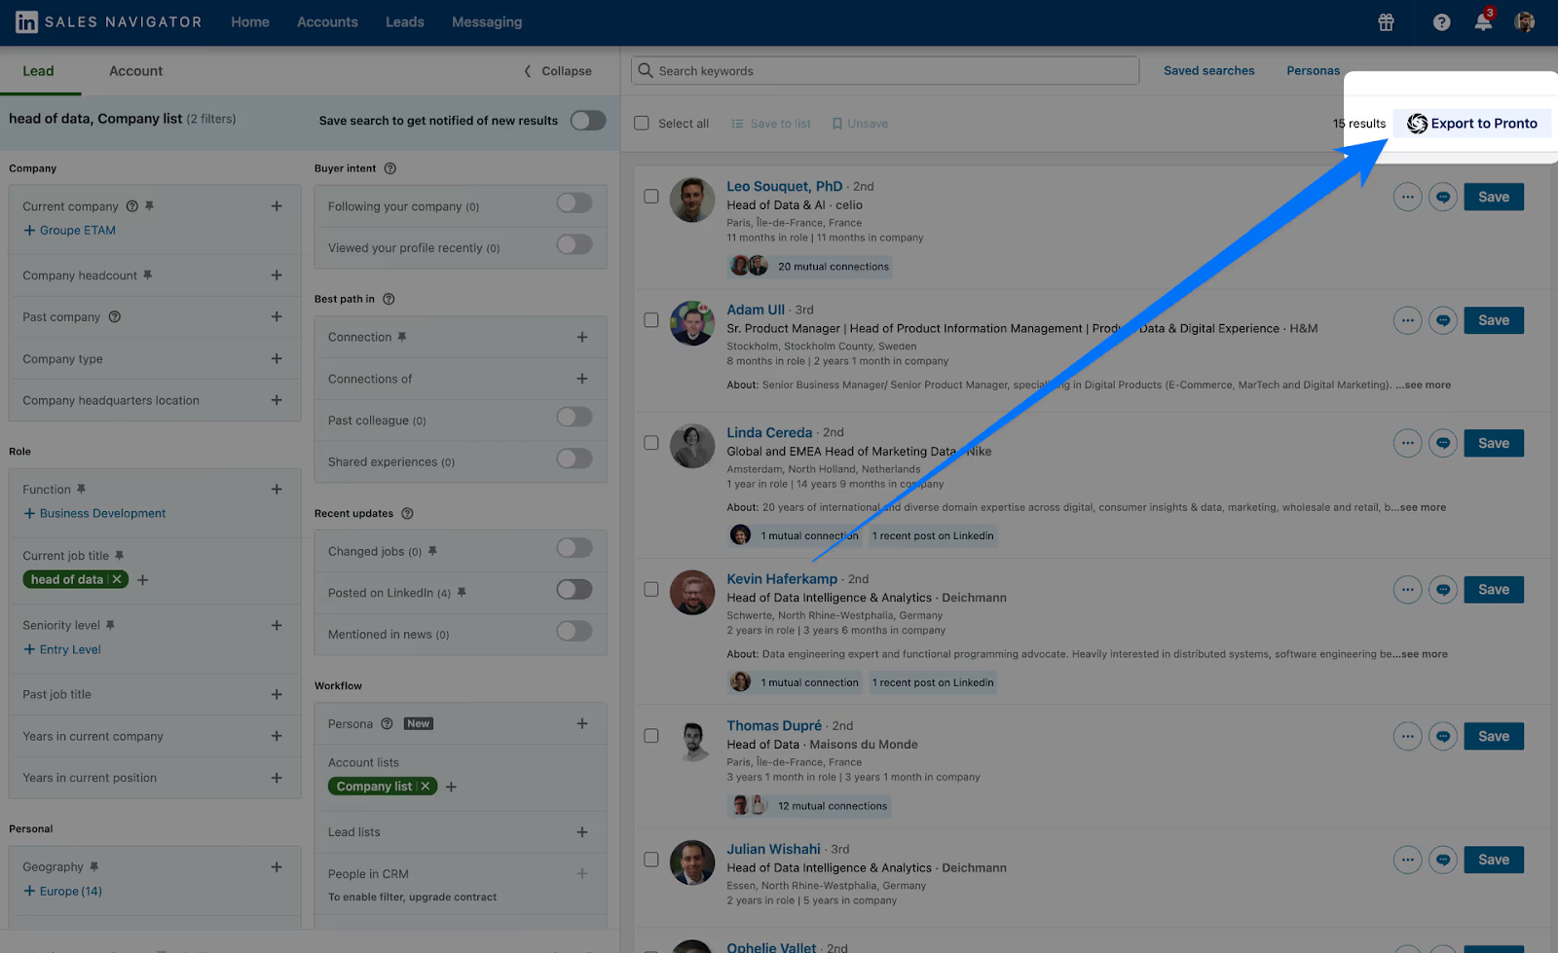The image size is (1558, 953).
Task: Toggle Past colleague filter
Action: pos(575,417)
